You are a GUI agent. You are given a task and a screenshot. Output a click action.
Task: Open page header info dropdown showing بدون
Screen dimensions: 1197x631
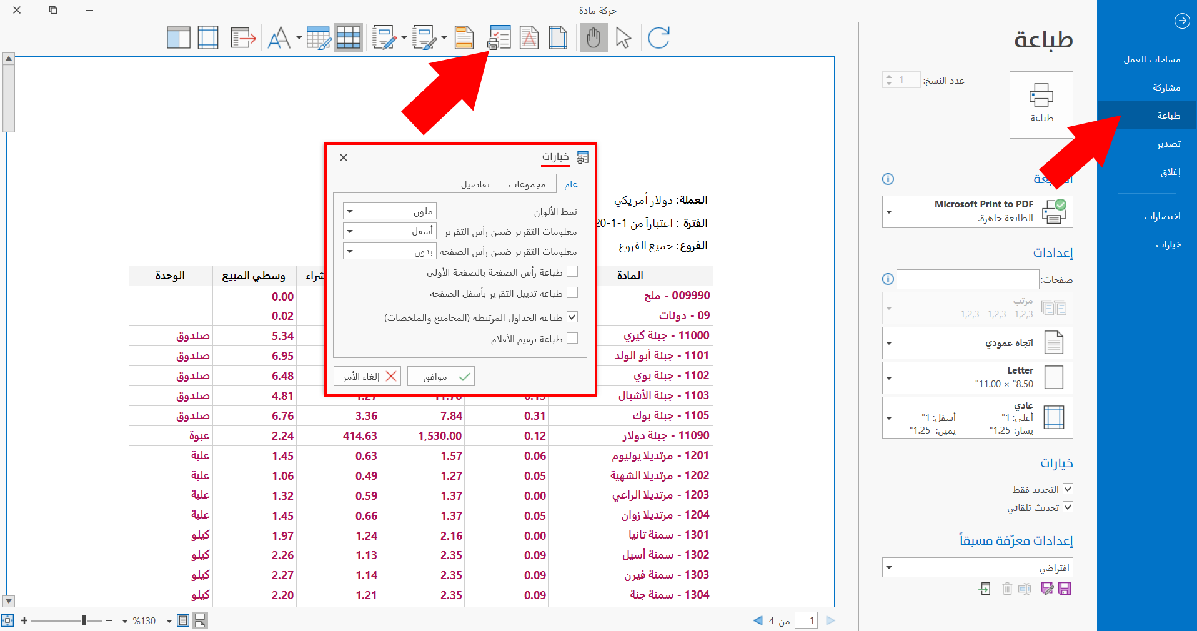click(390, 251)
